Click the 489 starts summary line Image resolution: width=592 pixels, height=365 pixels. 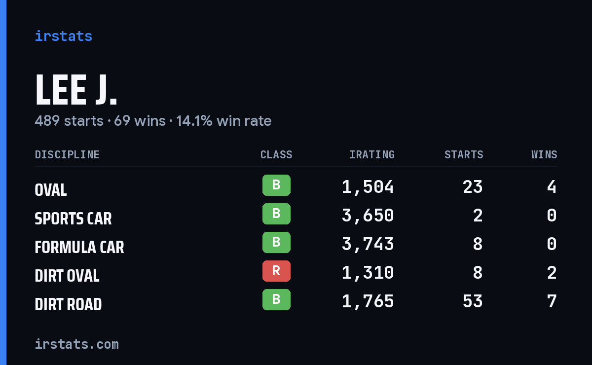tap(153, 121)
